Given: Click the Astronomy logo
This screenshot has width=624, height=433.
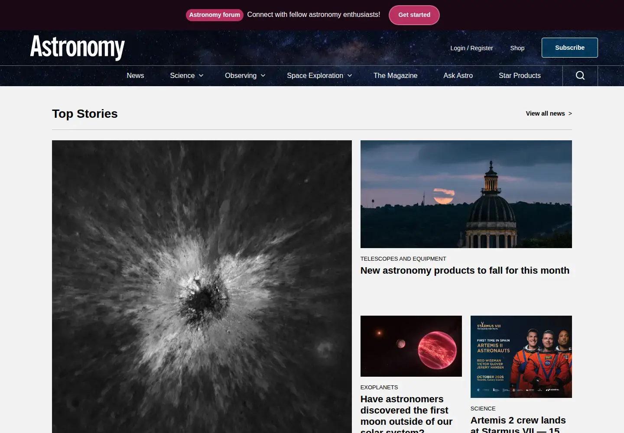Looking at the screenshot, I should 78,47.
